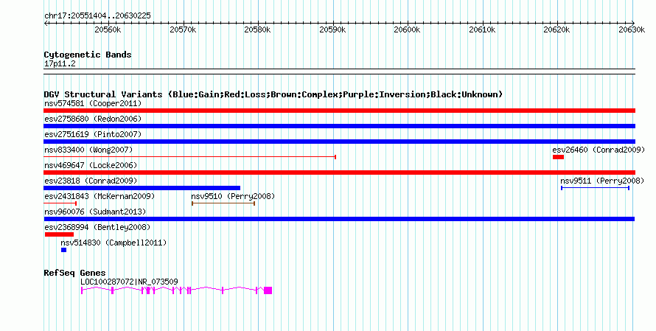Click the LOC100287072 magenta gene model

coord(177,290)
